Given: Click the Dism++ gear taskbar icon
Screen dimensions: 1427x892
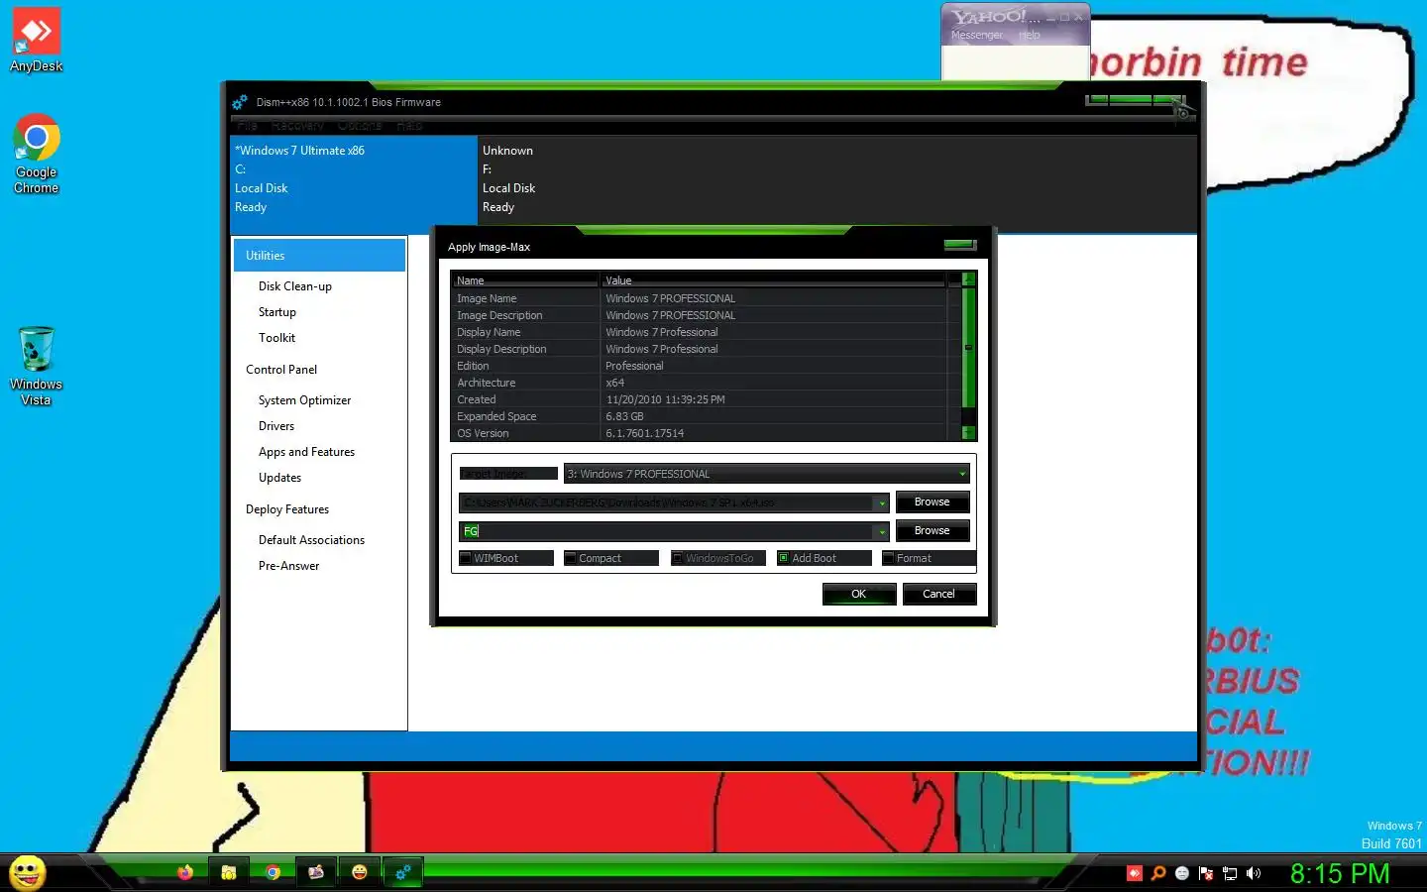Looking at the screenshot, I should pos(403,872).
